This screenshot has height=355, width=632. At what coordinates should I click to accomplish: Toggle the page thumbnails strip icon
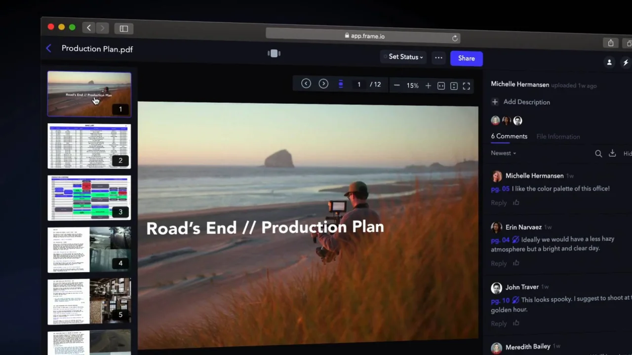click(341, 84)
